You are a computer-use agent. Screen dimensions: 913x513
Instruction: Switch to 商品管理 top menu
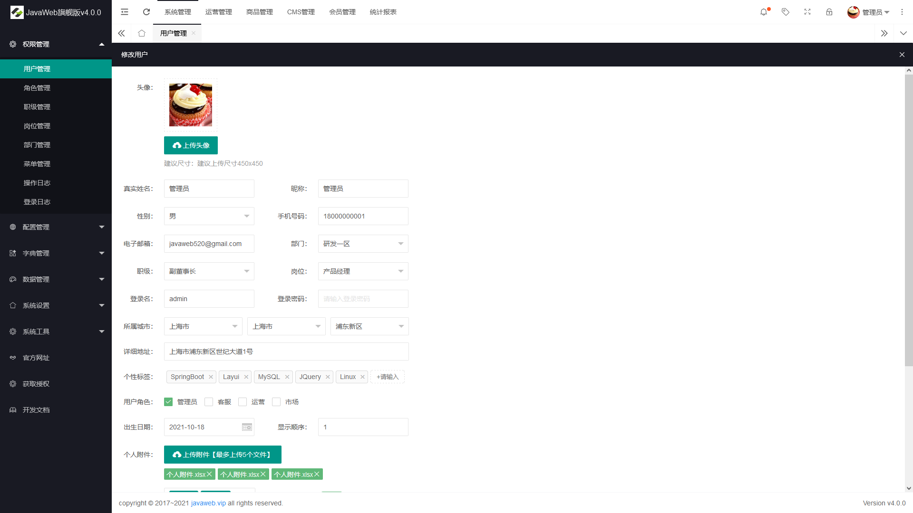260,12
